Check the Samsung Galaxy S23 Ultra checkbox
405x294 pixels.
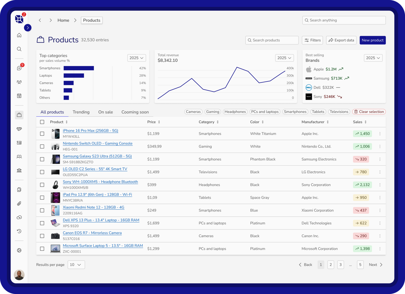click(42, 159)
